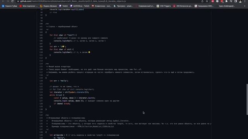Toggle the browser side panel icon
This screenshot has height=139, width=248.
[236, 1]
